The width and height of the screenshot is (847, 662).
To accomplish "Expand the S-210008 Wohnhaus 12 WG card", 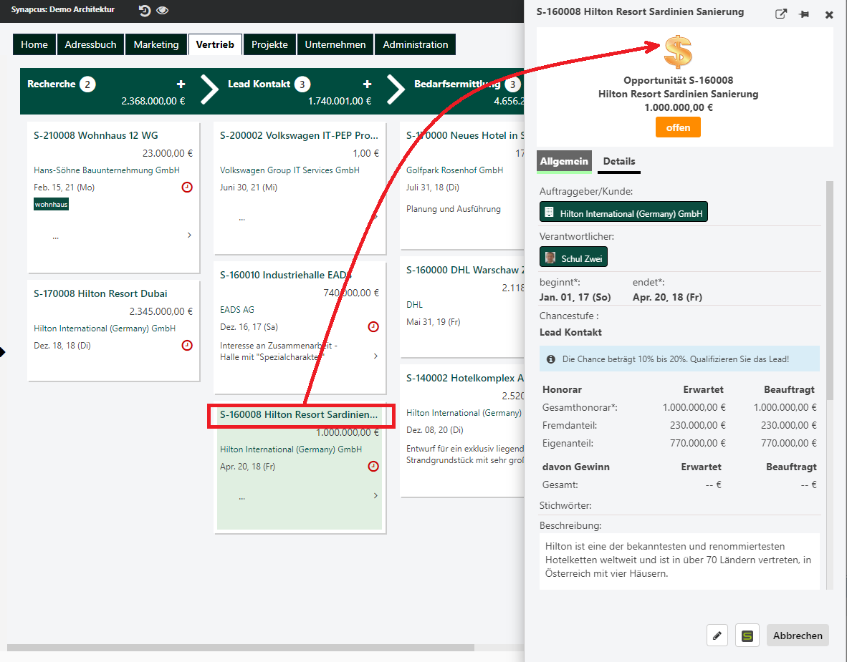I will 188,235.
